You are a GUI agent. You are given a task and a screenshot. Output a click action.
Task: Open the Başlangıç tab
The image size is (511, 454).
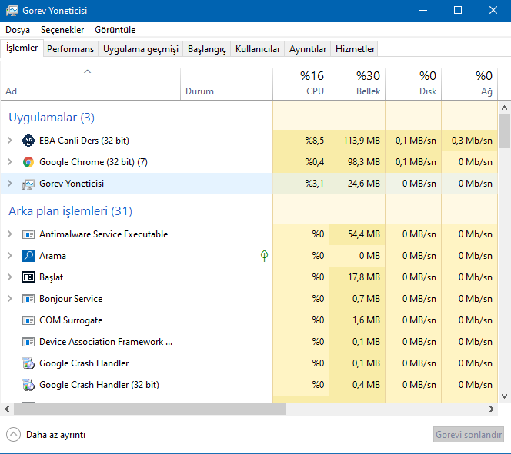pos(208,49)
